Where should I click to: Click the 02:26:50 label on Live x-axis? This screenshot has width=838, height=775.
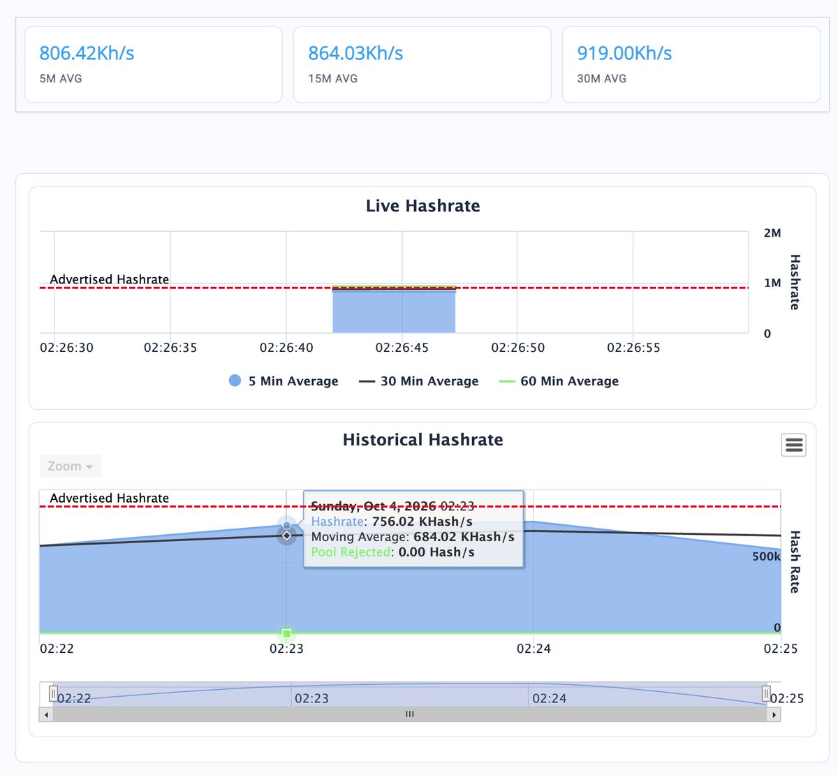(518, 348)
